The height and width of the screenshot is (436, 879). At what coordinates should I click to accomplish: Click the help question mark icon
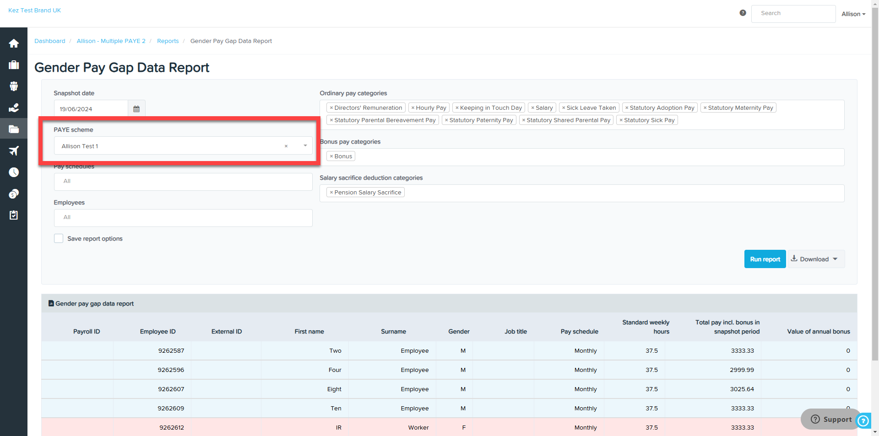[x=743, y=13]
